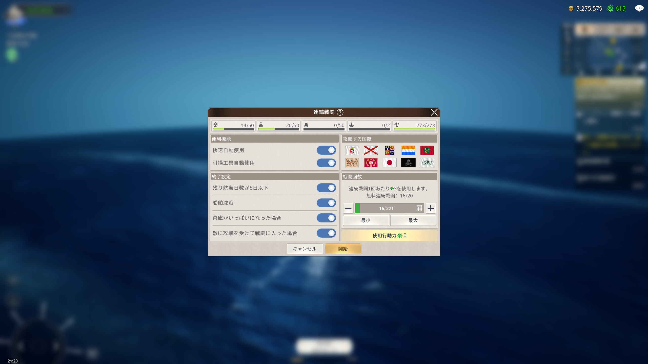The height and width of the screenshot is (364, 648).
Task: Click the 16/221 battle count slider bar
Action: pyautogui.click(x=386, y=208)
